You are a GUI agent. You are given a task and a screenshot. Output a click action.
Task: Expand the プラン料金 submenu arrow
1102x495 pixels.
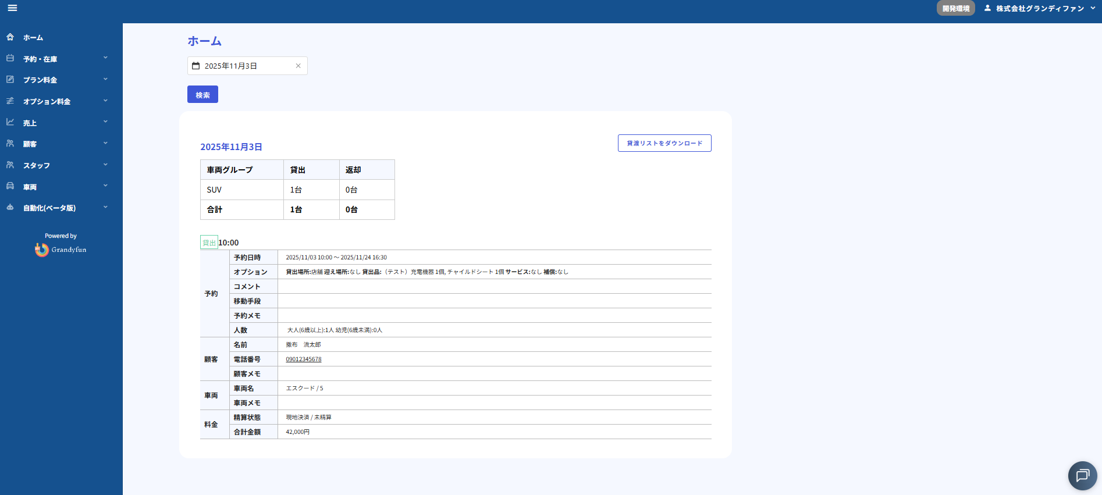pos(105,80)
